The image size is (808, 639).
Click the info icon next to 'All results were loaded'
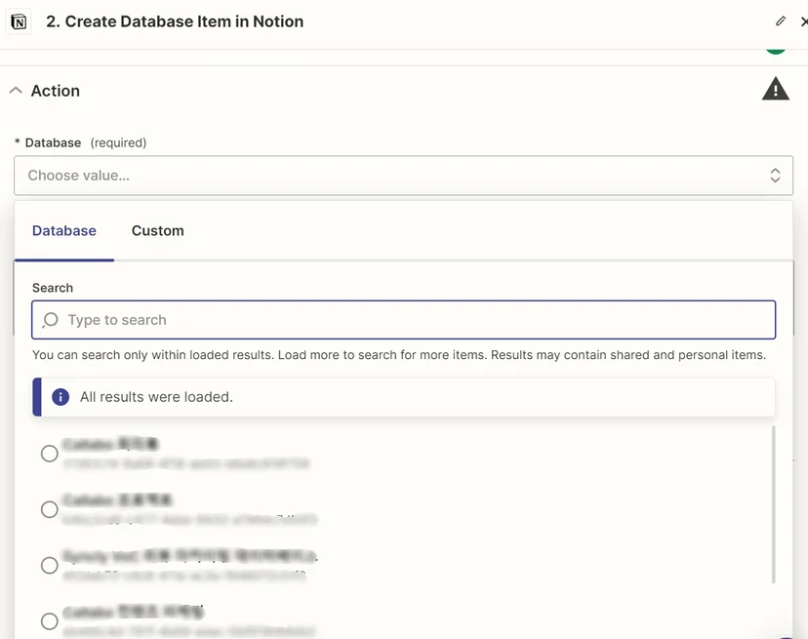pos(61,397)
